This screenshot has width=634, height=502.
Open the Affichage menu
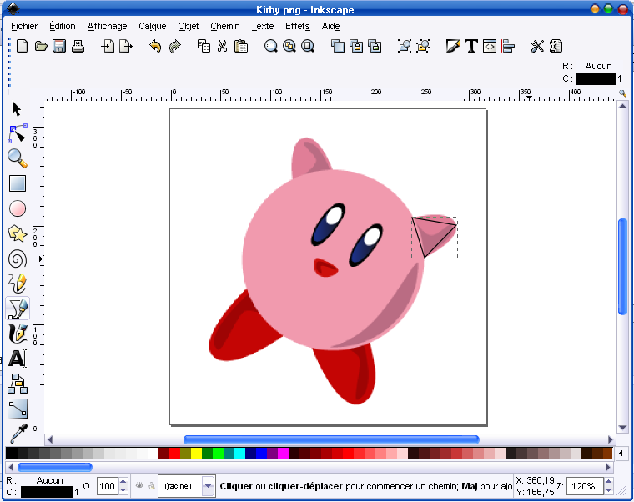click(107, 26)
